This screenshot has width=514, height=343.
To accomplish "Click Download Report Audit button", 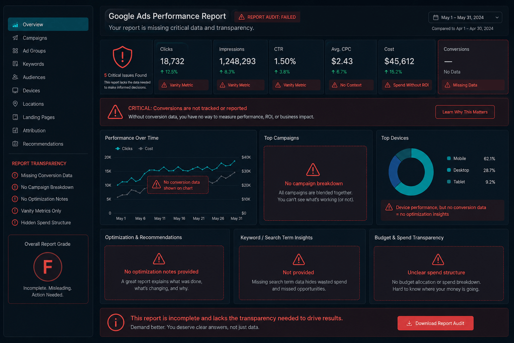I will 435,323.
